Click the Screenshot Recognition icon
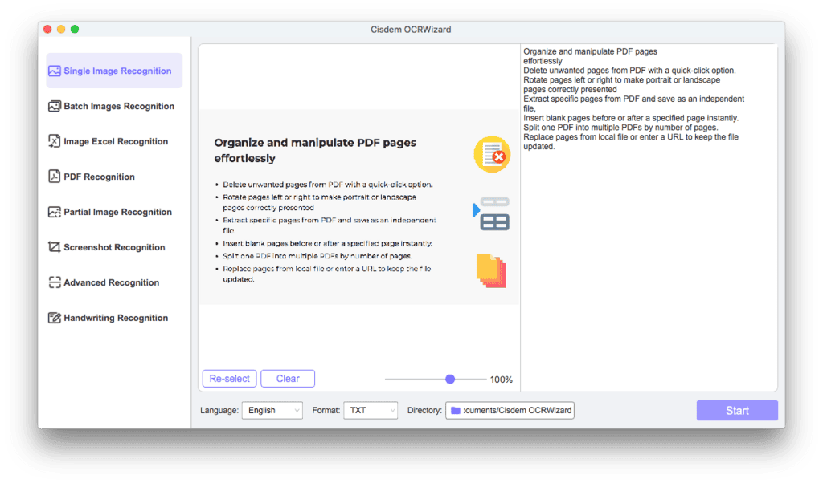 pyautogui.click(x=54, y=247)
